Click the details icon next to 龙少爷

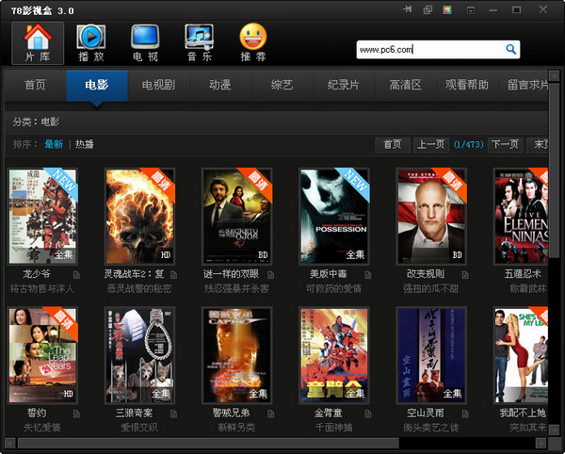(x=76, y=275)
